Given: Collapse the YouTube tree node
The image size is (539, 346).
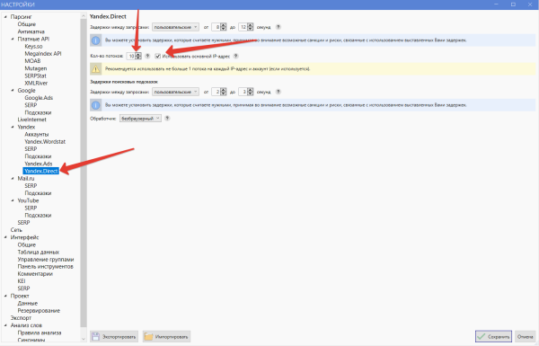Looking at the screenshot, I should (13, 200).
